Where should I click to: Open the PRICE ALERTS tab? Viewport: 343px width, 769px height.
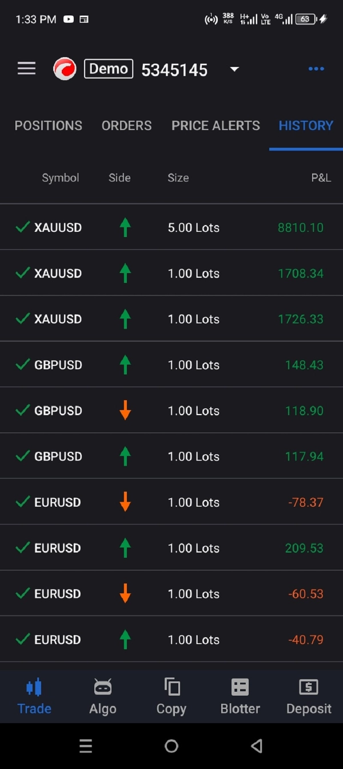pyautogui.click(x=216, y=125)
